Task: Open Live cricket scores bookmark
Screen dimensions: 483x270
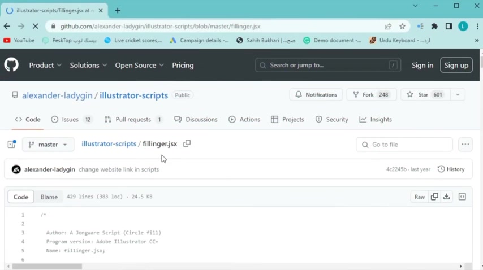Action: [x=133, y=40]
